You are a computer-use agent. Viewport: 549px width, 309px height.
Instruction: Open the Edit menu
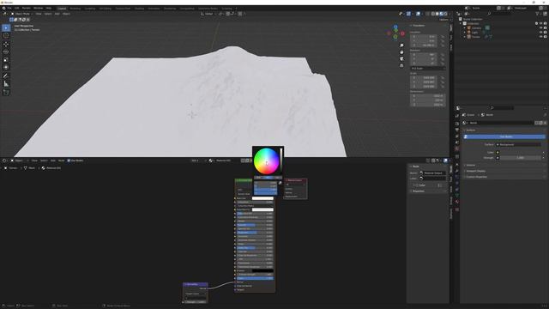click(17, 8)
